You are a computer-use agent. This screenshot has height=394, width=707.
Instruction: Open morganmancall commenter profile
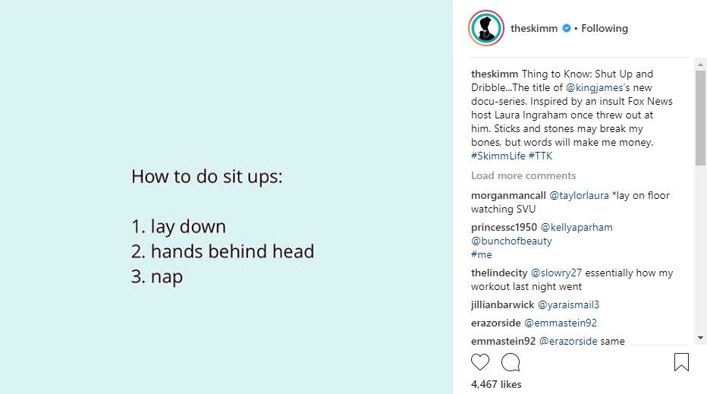[508, 195]
